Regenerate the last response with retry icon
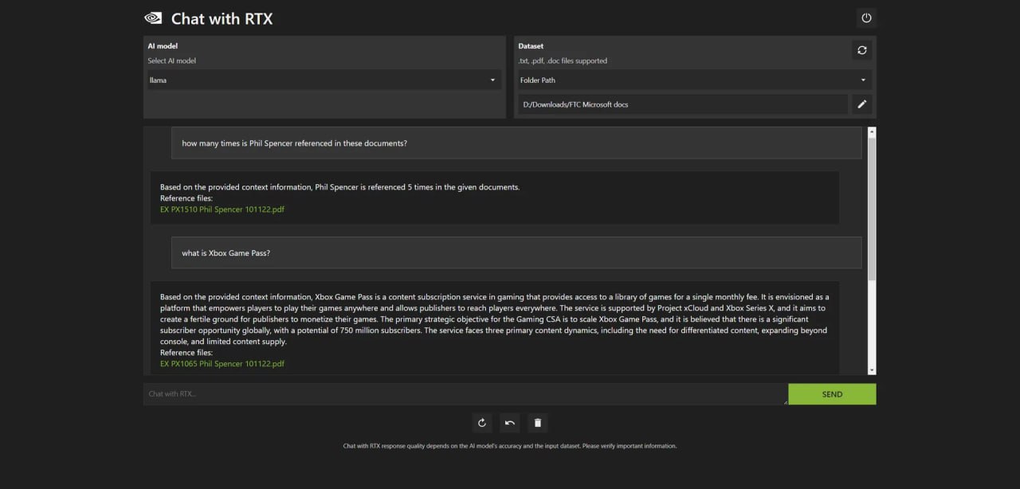The height and width of the screenshot is (489, 1020). point(481,423)
